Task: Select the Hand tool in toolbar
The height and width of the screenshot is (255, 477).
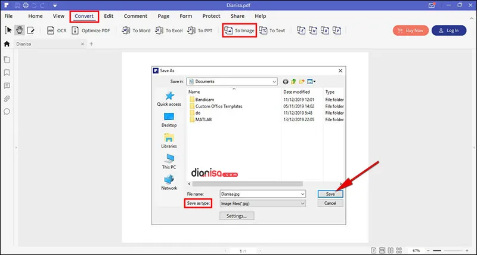Action: tap(19, 30)
